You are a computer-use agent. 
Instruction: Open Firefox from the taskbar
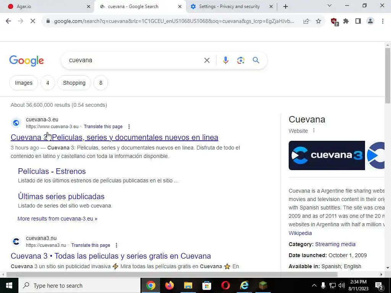click(169, 285)
